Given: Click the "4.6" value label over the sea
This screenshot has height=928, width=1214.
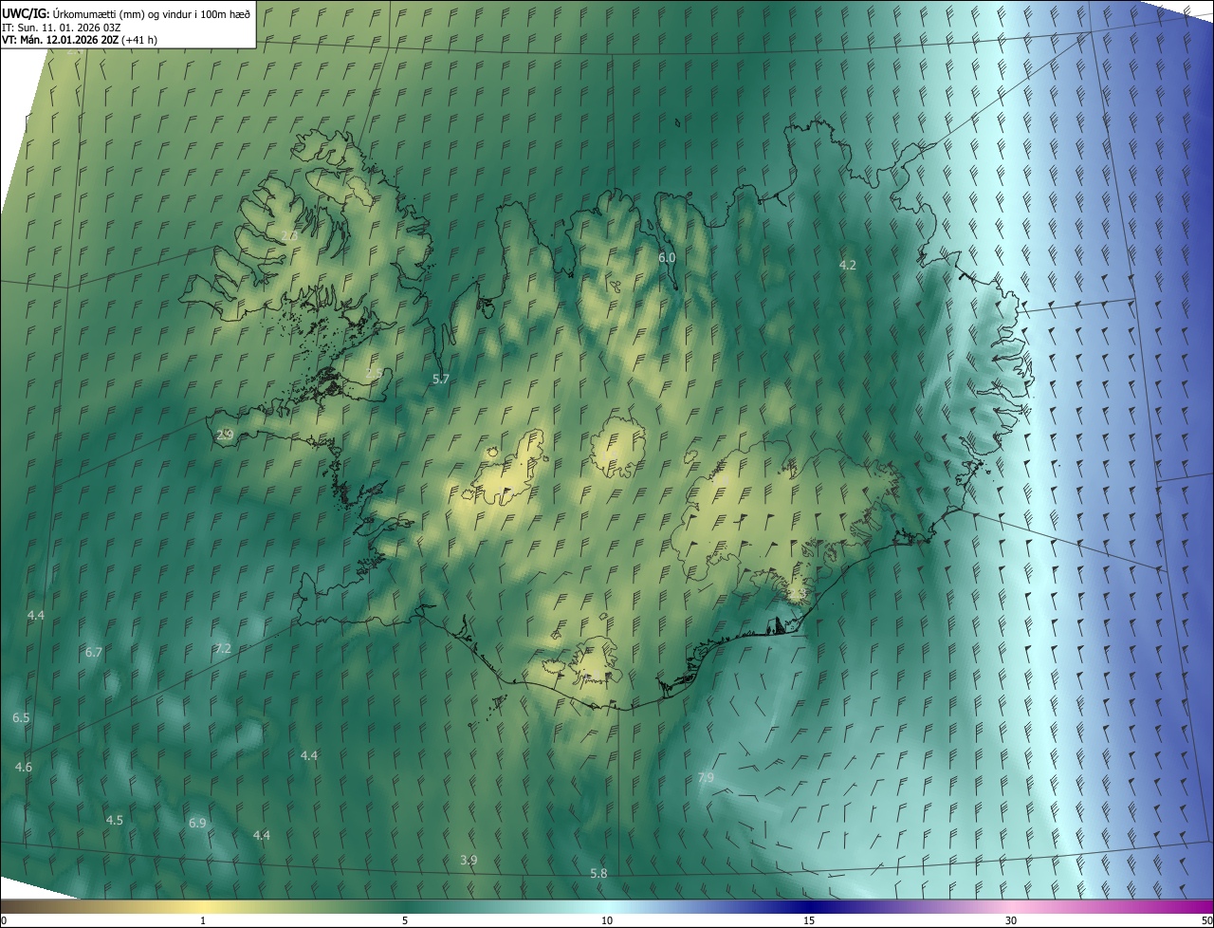Looking at the screenshot, I should [24, 767].
